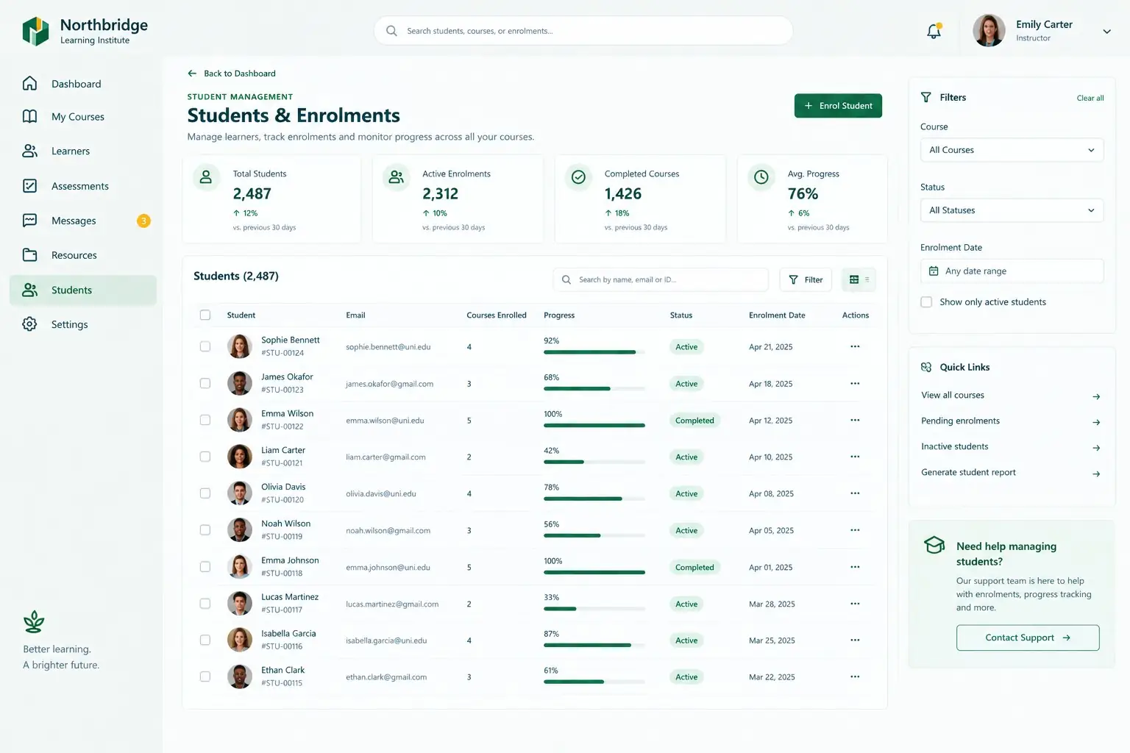Viewport: 1130px width, 753px height.
Task: Click the Search by name, email field
Action: pyautogui.click(x=661, y=279)
